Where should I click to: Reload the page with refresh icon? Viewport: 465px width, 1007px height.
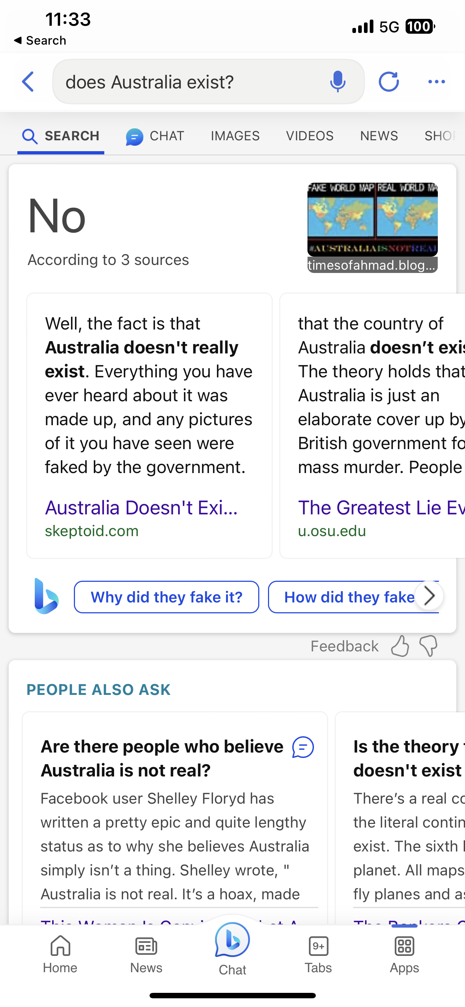(x=389, y=82)
